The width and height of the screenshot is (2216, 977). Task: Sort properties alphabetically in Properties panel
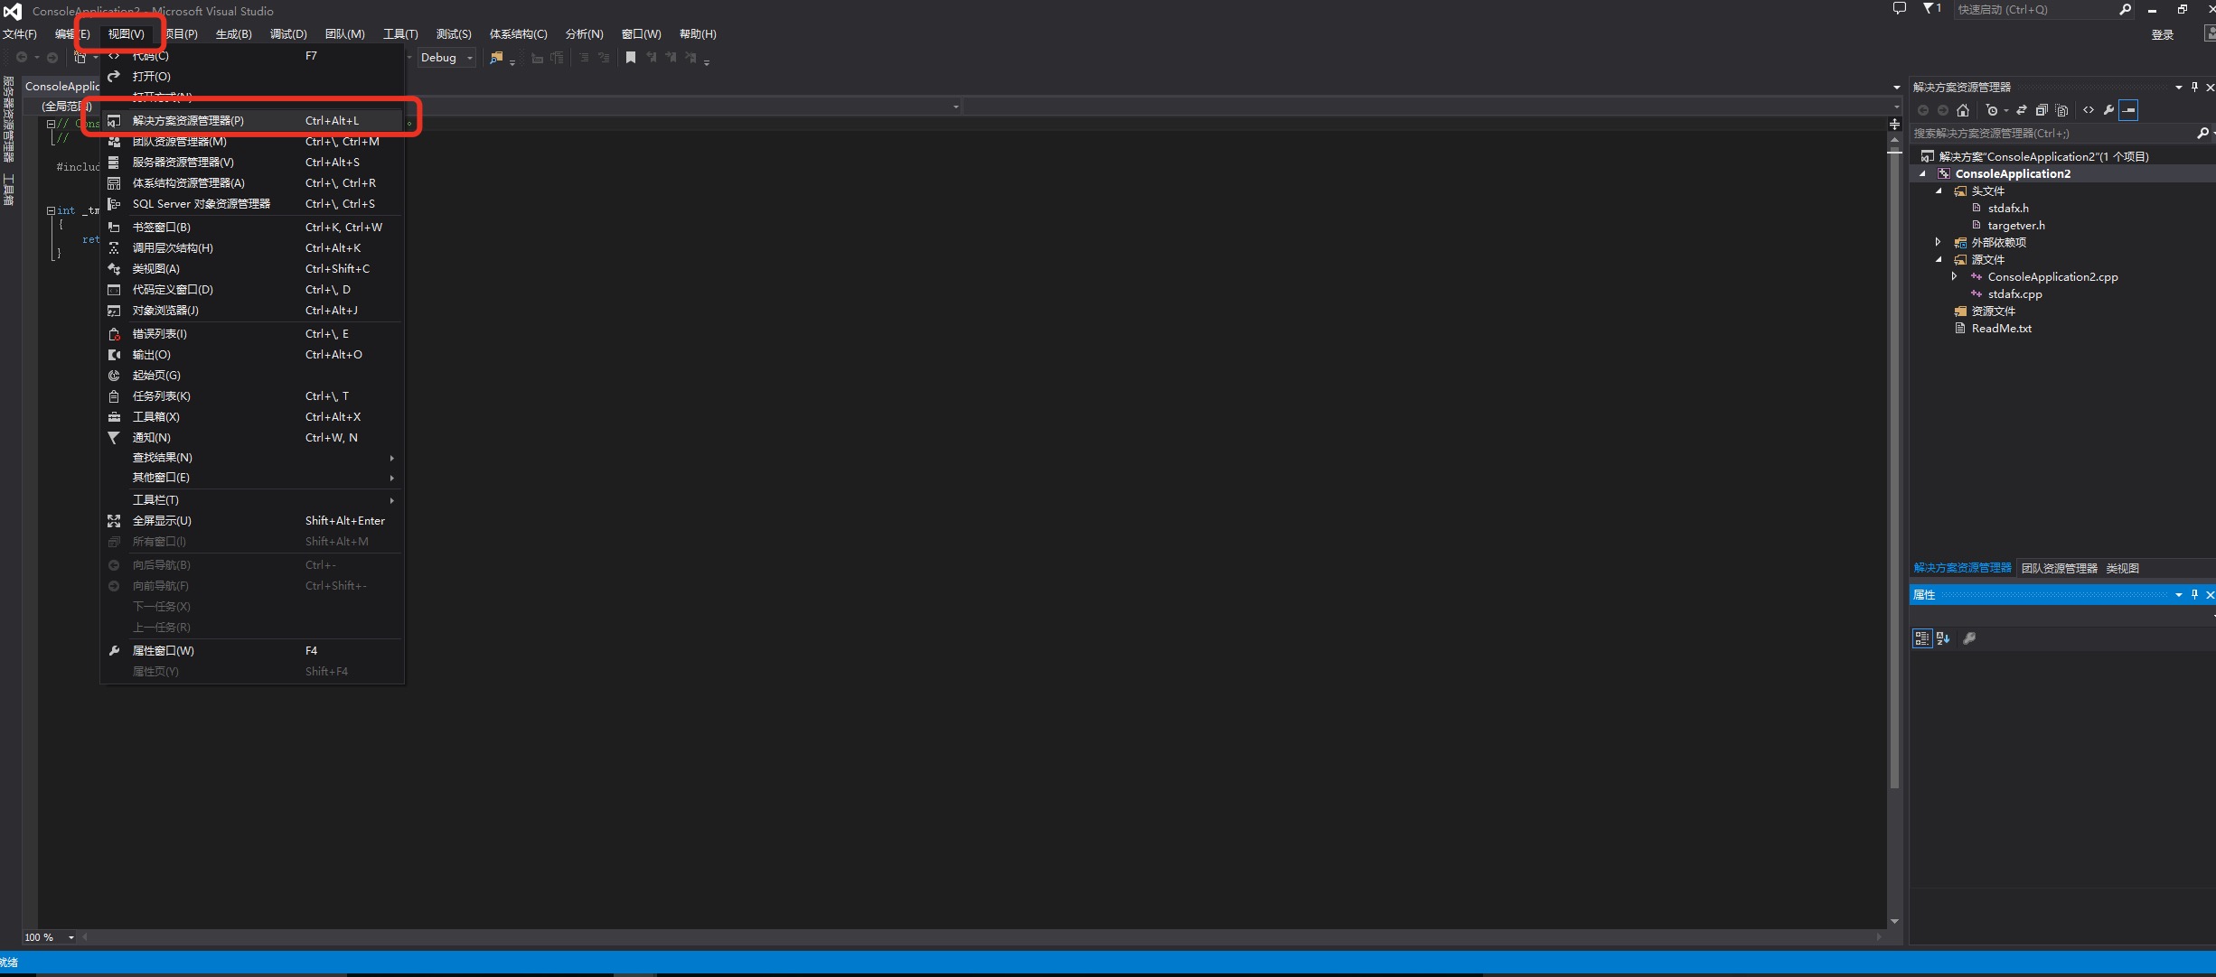point(1941,638)
